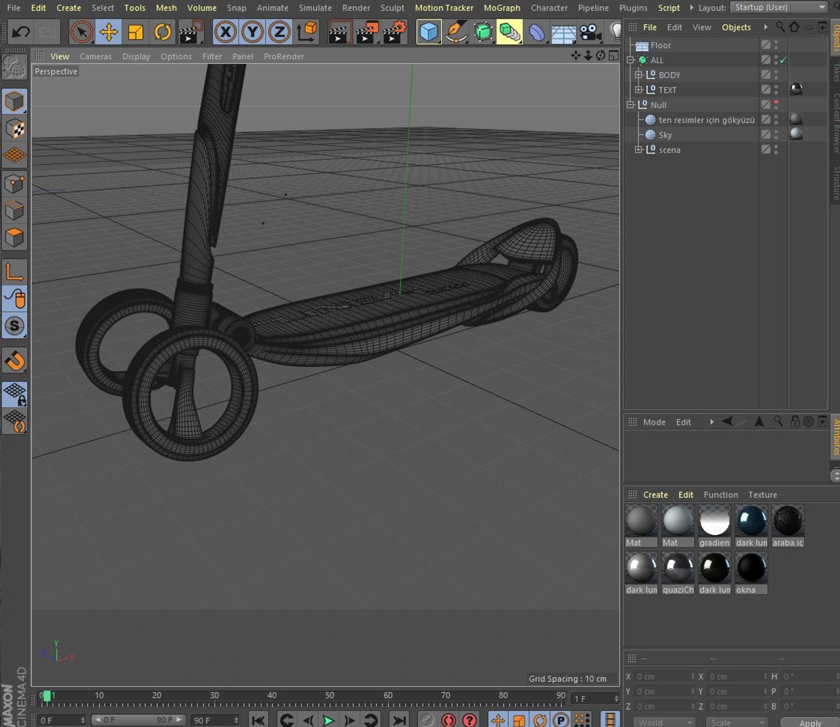
Task: Switch to Model mode cube icon
Action: (x=14, y=102)
